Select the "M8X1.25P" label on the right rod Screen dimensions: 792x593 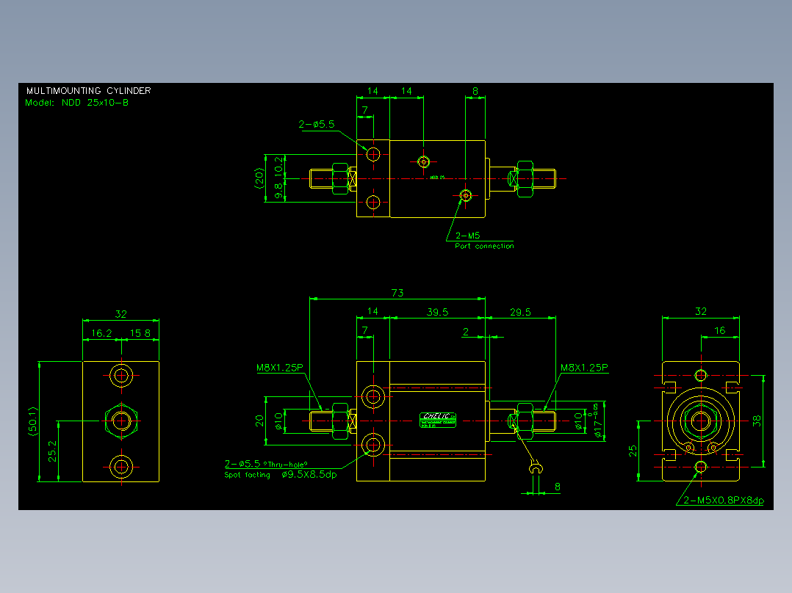(x=584, y=368)
